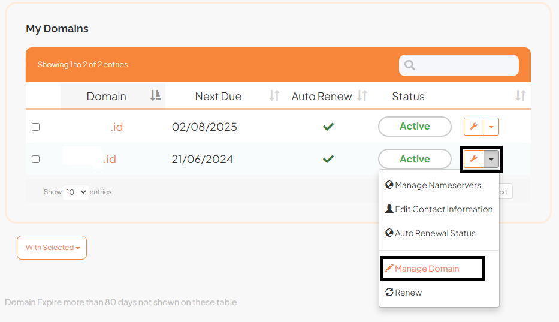Image resolution: width=559 pixels, height=322 pixels.
Task: Select Edit Contact Information menu item
Action: pos(443,209)
